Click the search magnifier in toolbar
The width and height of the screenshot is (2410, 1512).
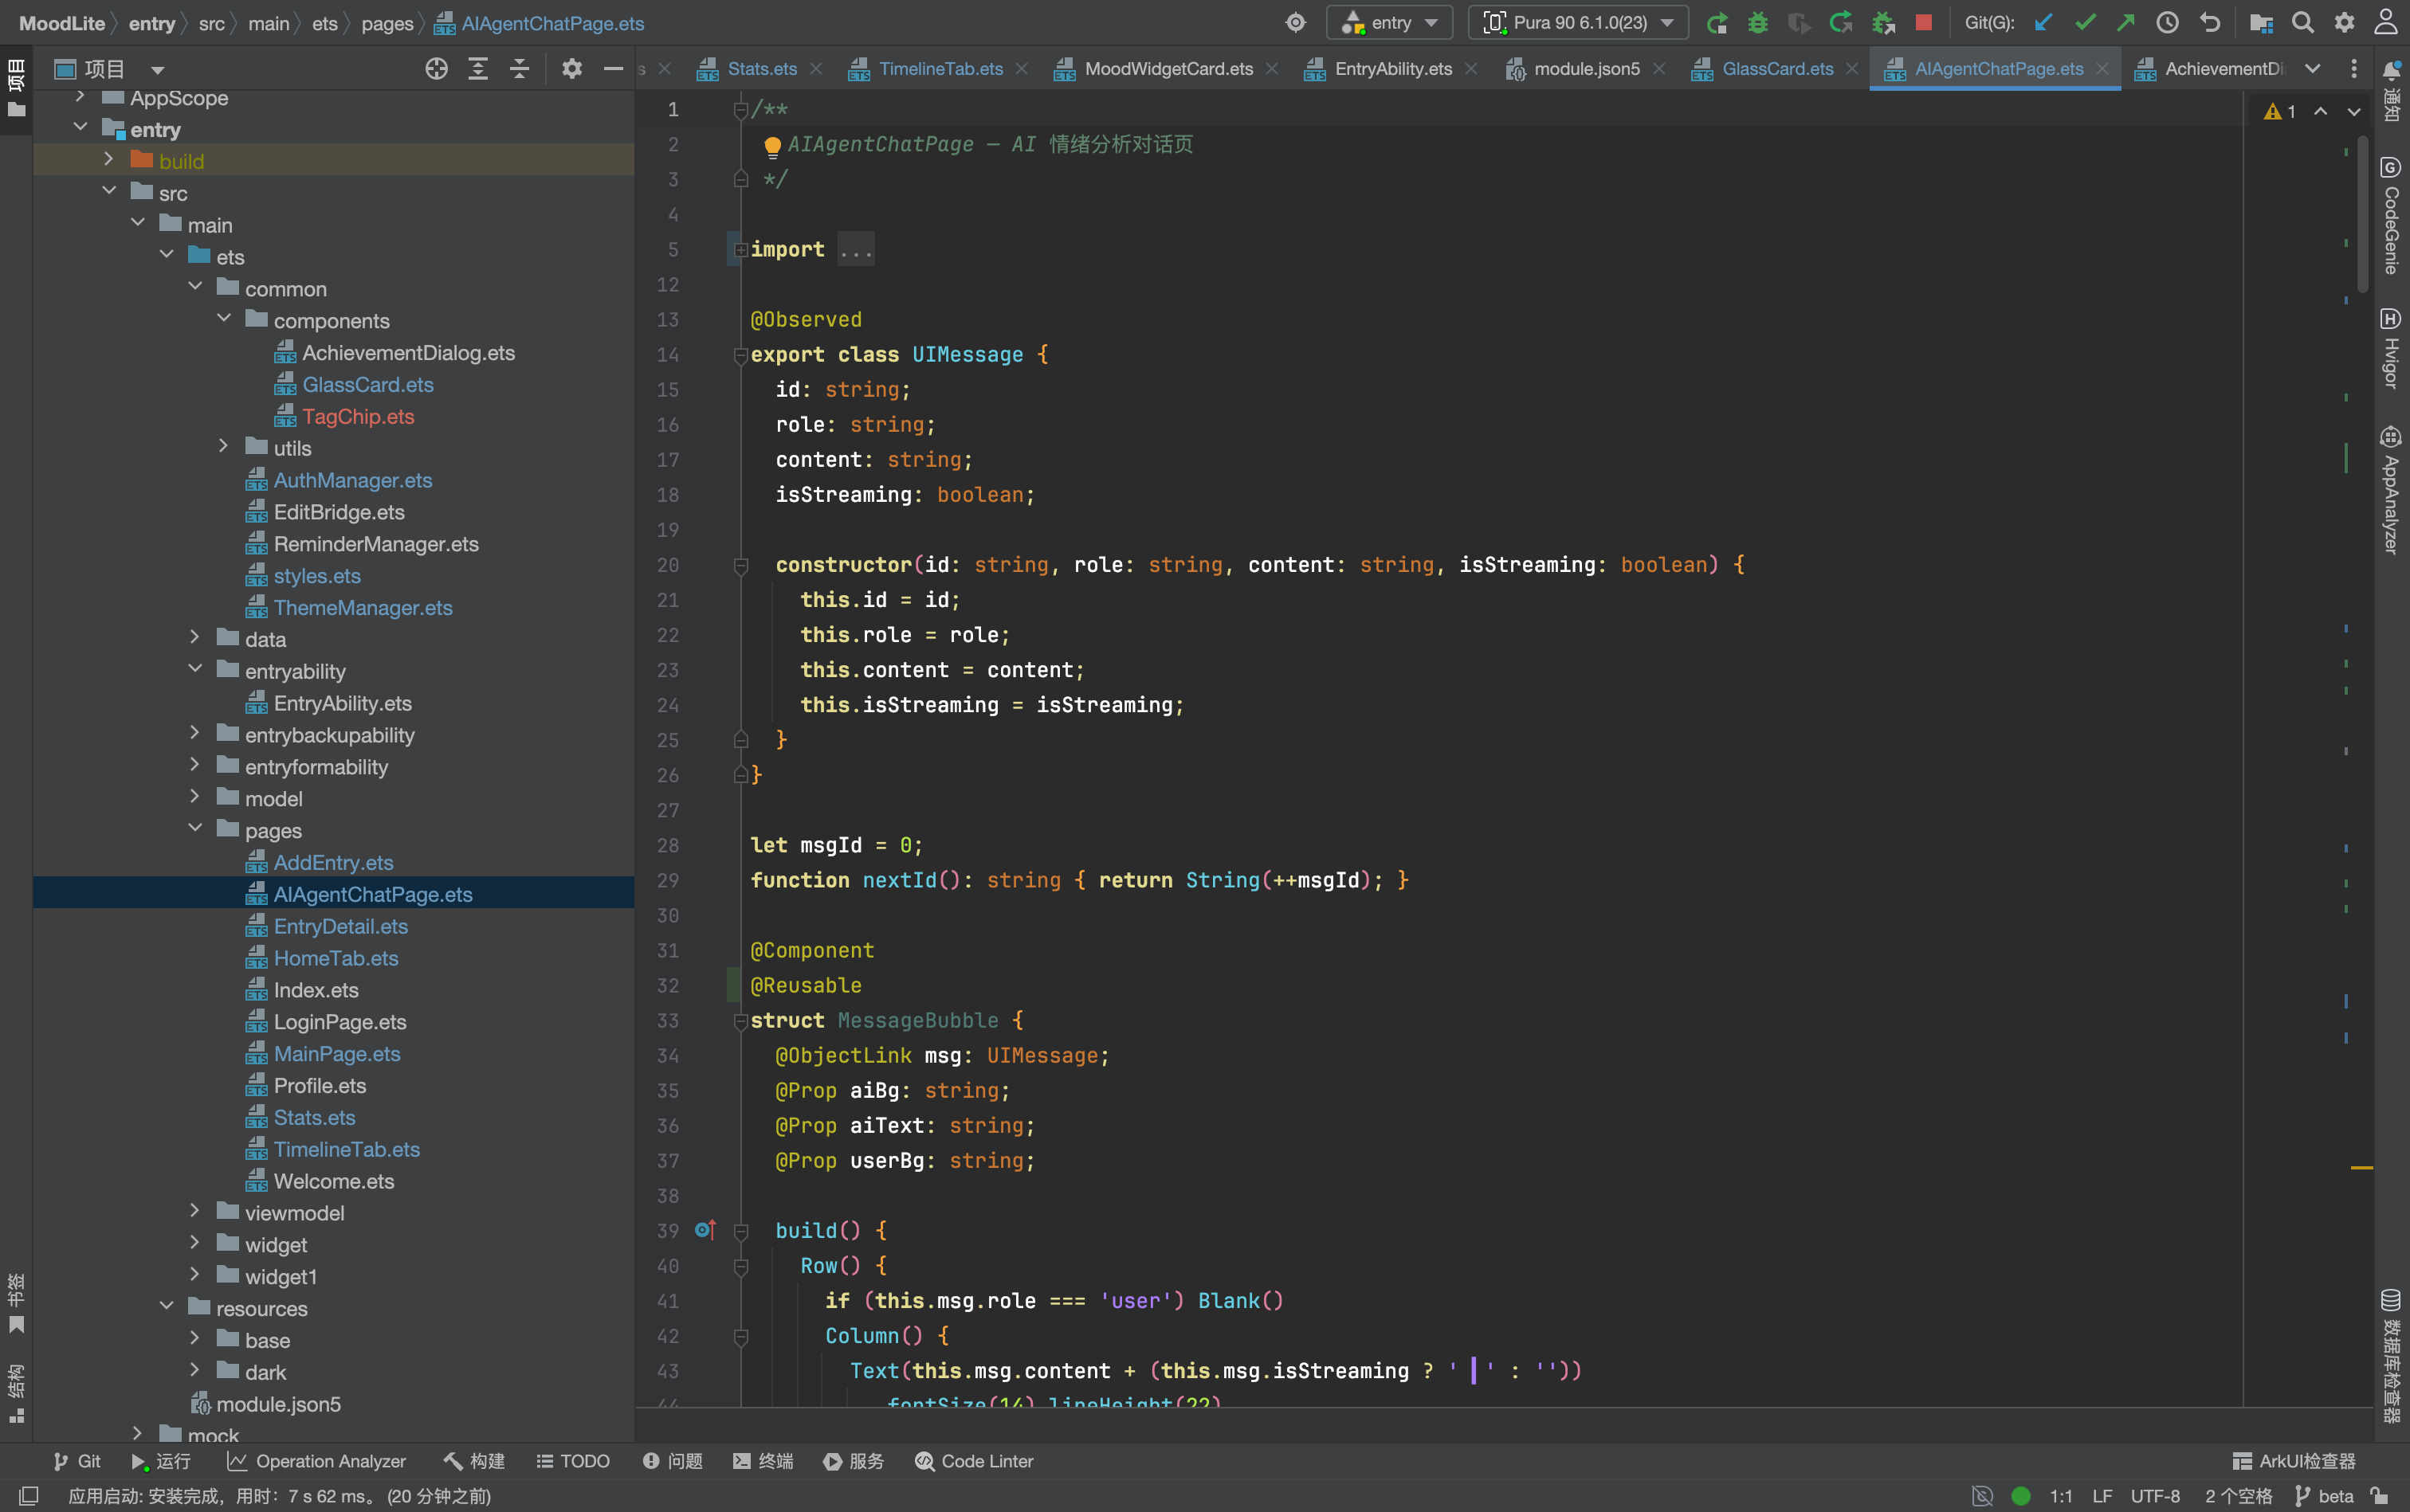[x=2302, y=22]
